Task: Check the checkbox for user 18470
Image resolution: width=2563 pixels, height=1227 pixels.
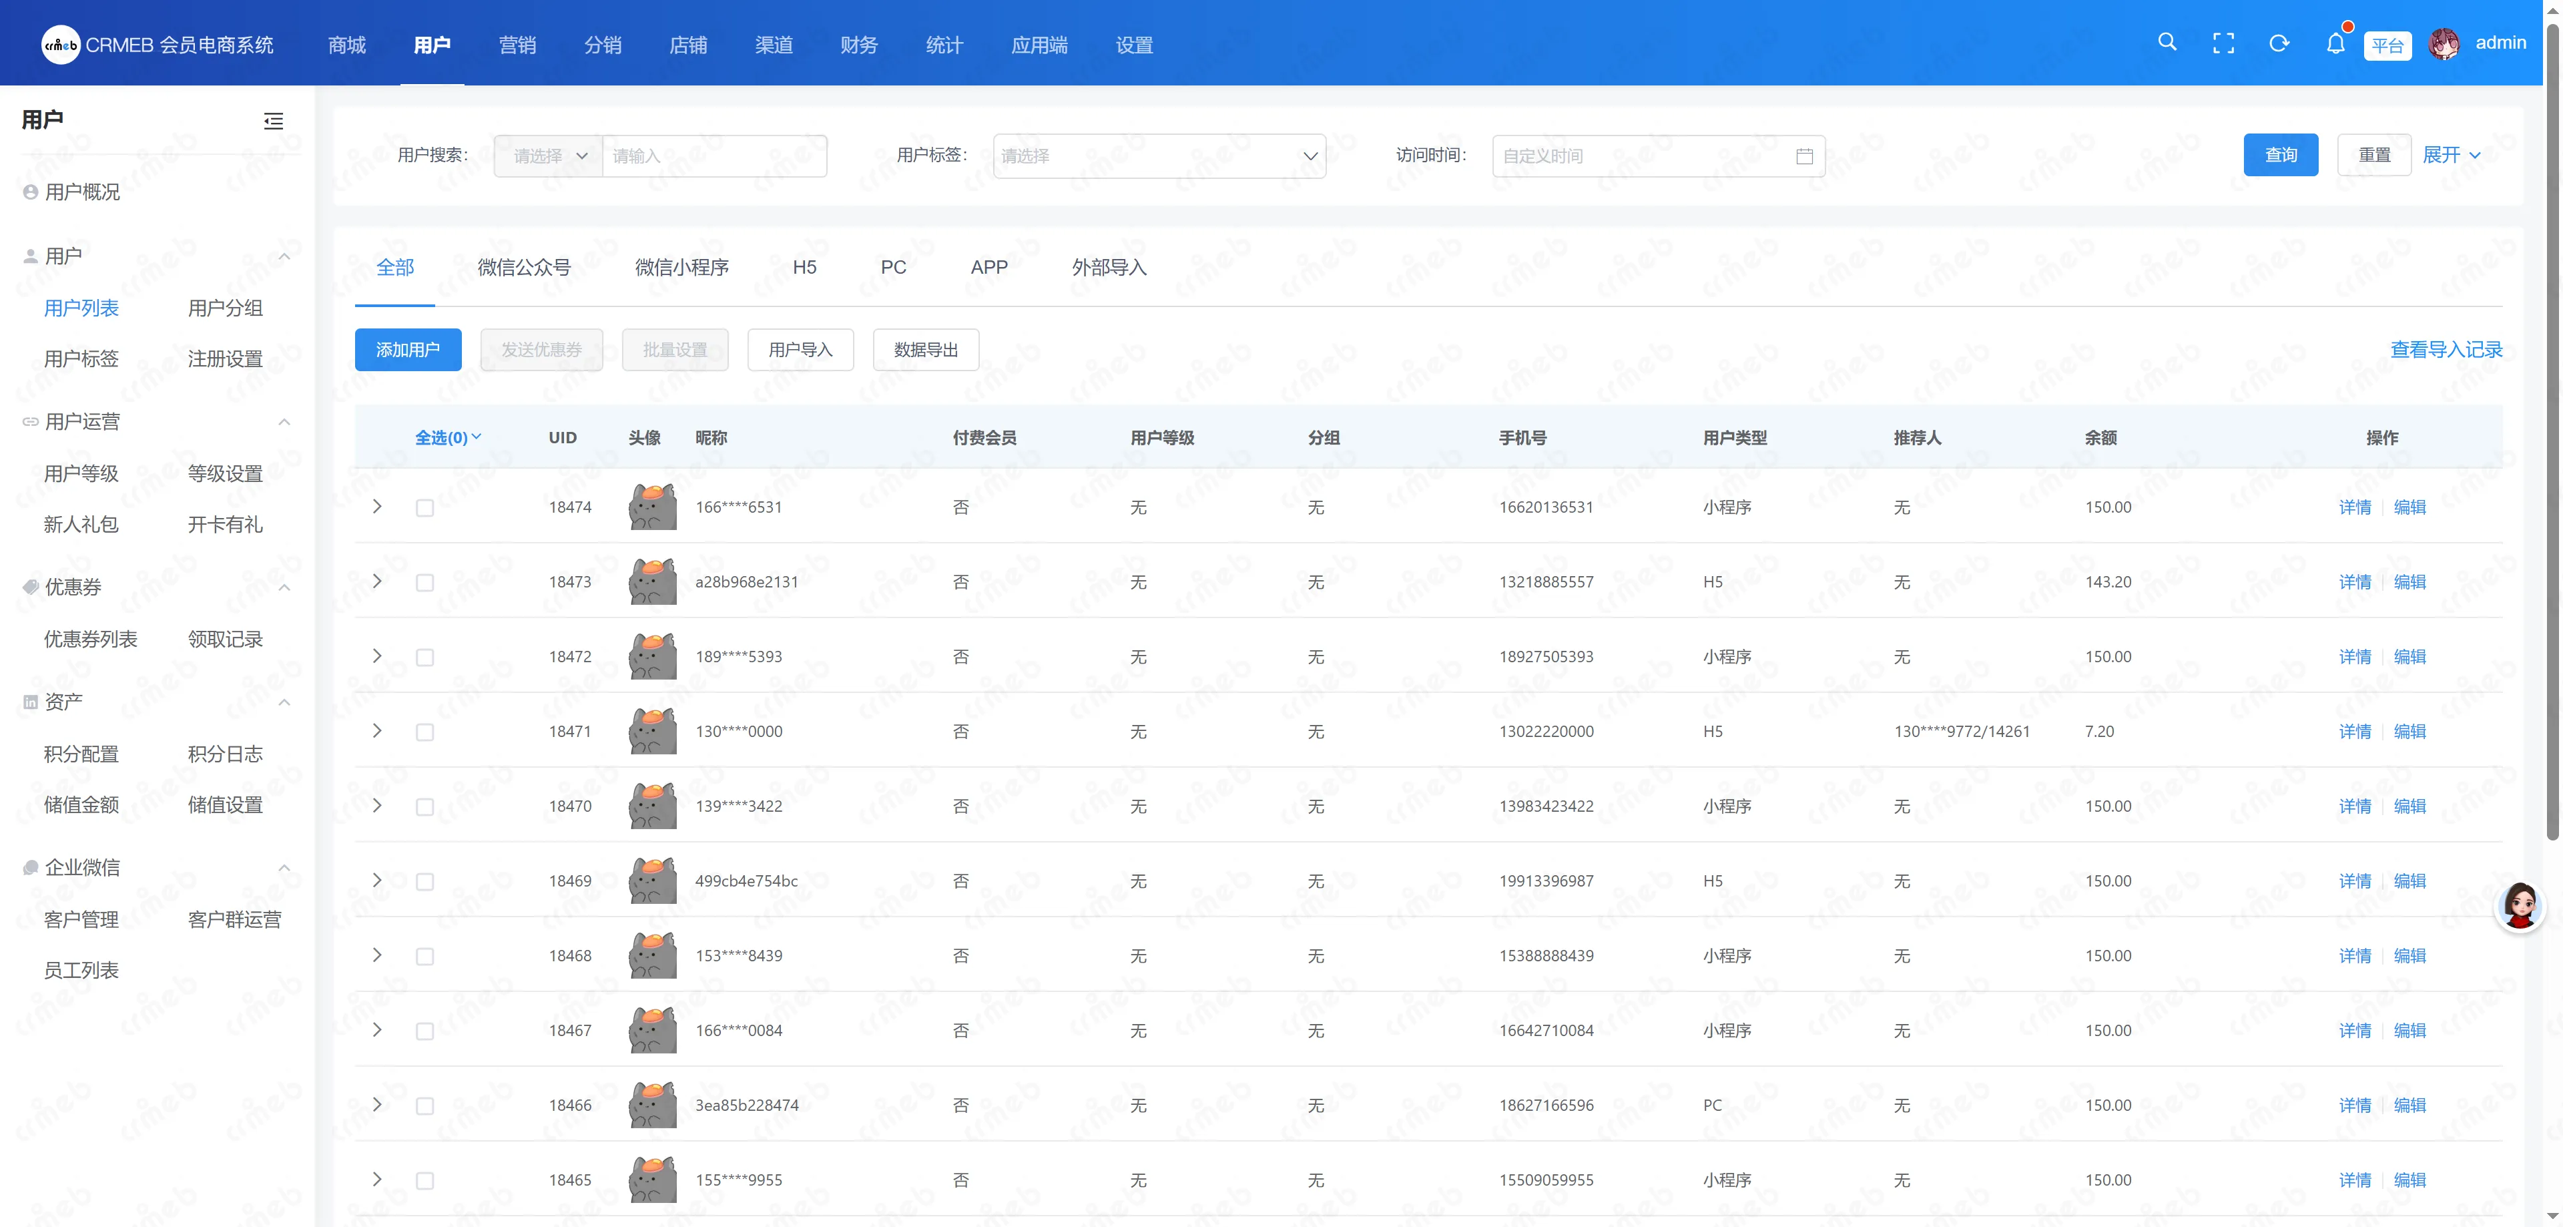Action: 425,806
